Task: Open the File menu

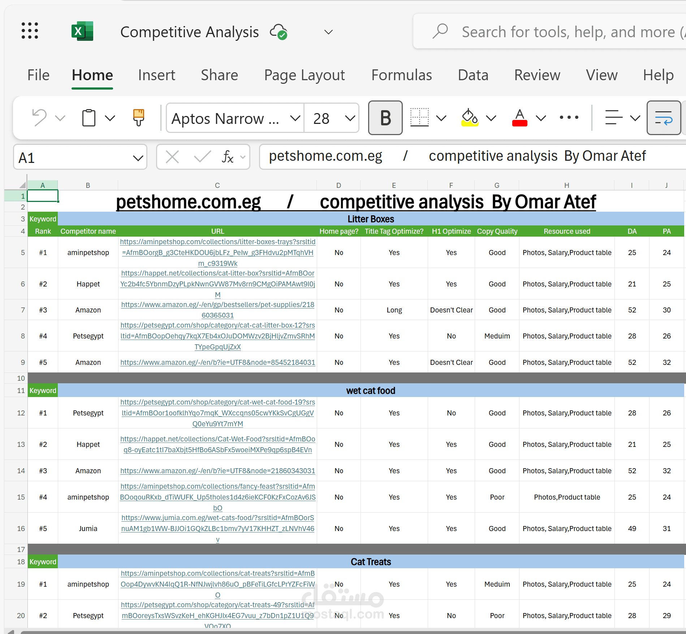Action: [x=38, y=75]
